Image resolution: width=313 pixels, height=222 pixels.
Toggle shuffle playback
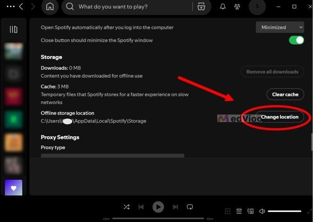coord(126,207)
